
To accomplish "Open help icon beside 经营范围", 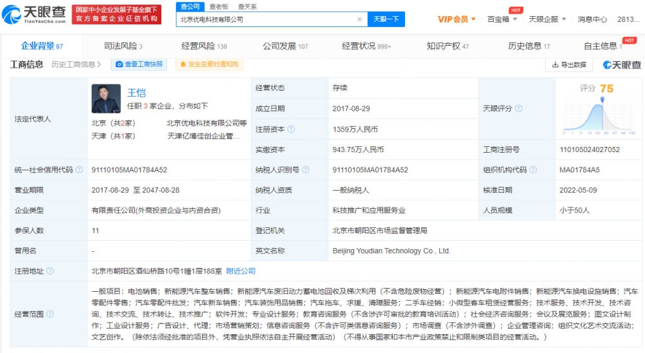I will pos(50,314).
